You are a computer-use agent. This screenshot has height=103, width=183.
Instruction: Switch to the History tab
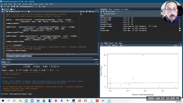(x=110, y=9)
